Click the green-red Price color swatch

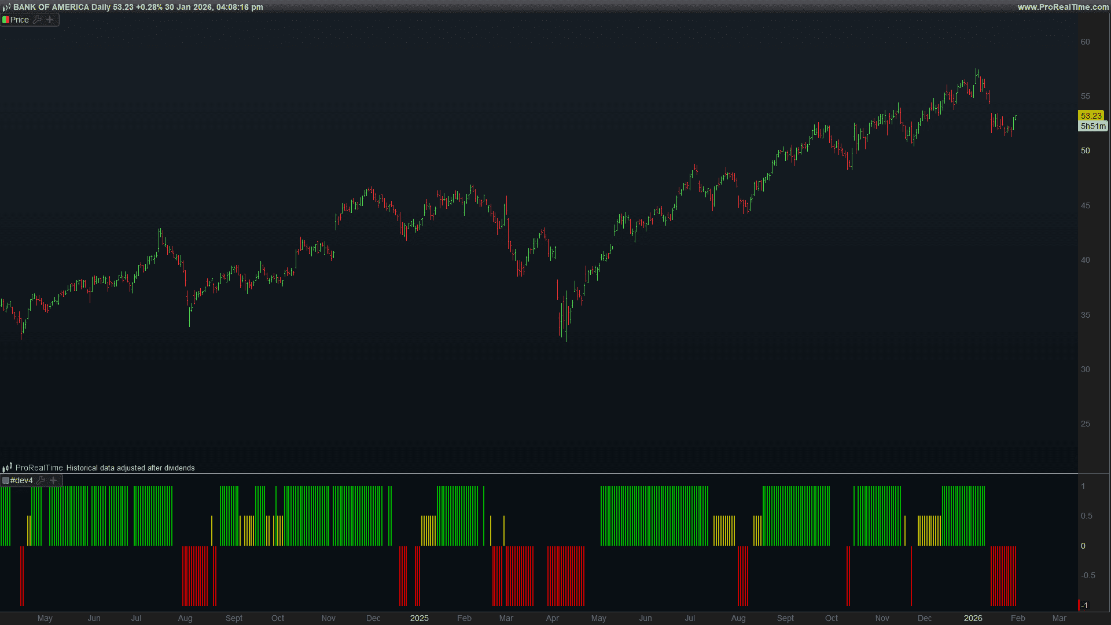coord(5,20)
